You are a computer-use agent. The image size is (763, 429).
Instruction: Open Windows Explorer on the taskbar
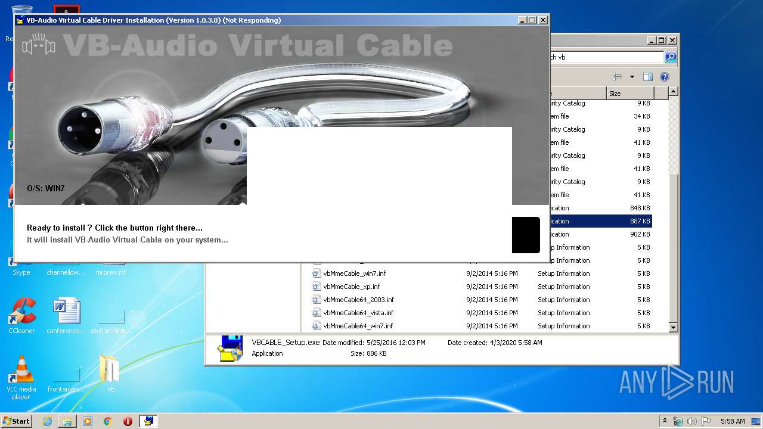point(67,421)
